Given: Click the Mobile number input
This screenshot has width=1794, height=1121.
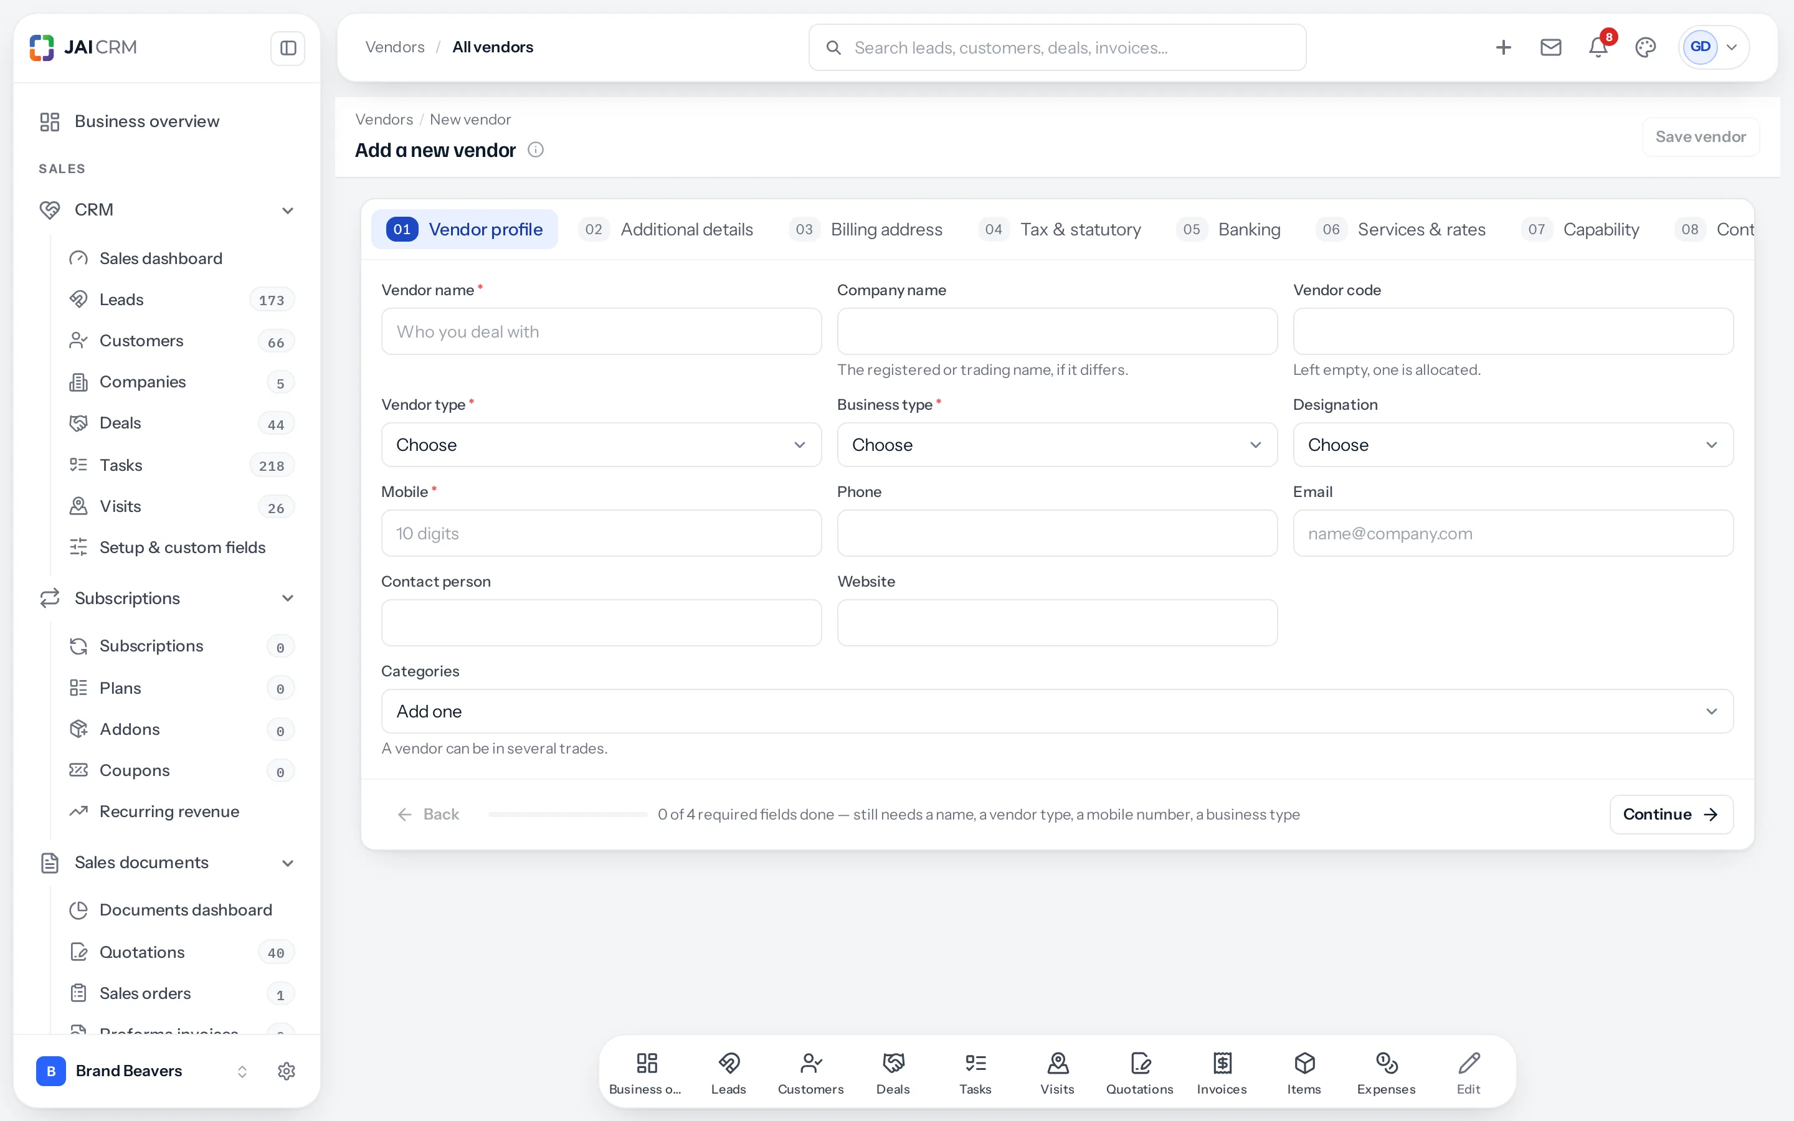Looking at the screenshot, I should (600, 533).
